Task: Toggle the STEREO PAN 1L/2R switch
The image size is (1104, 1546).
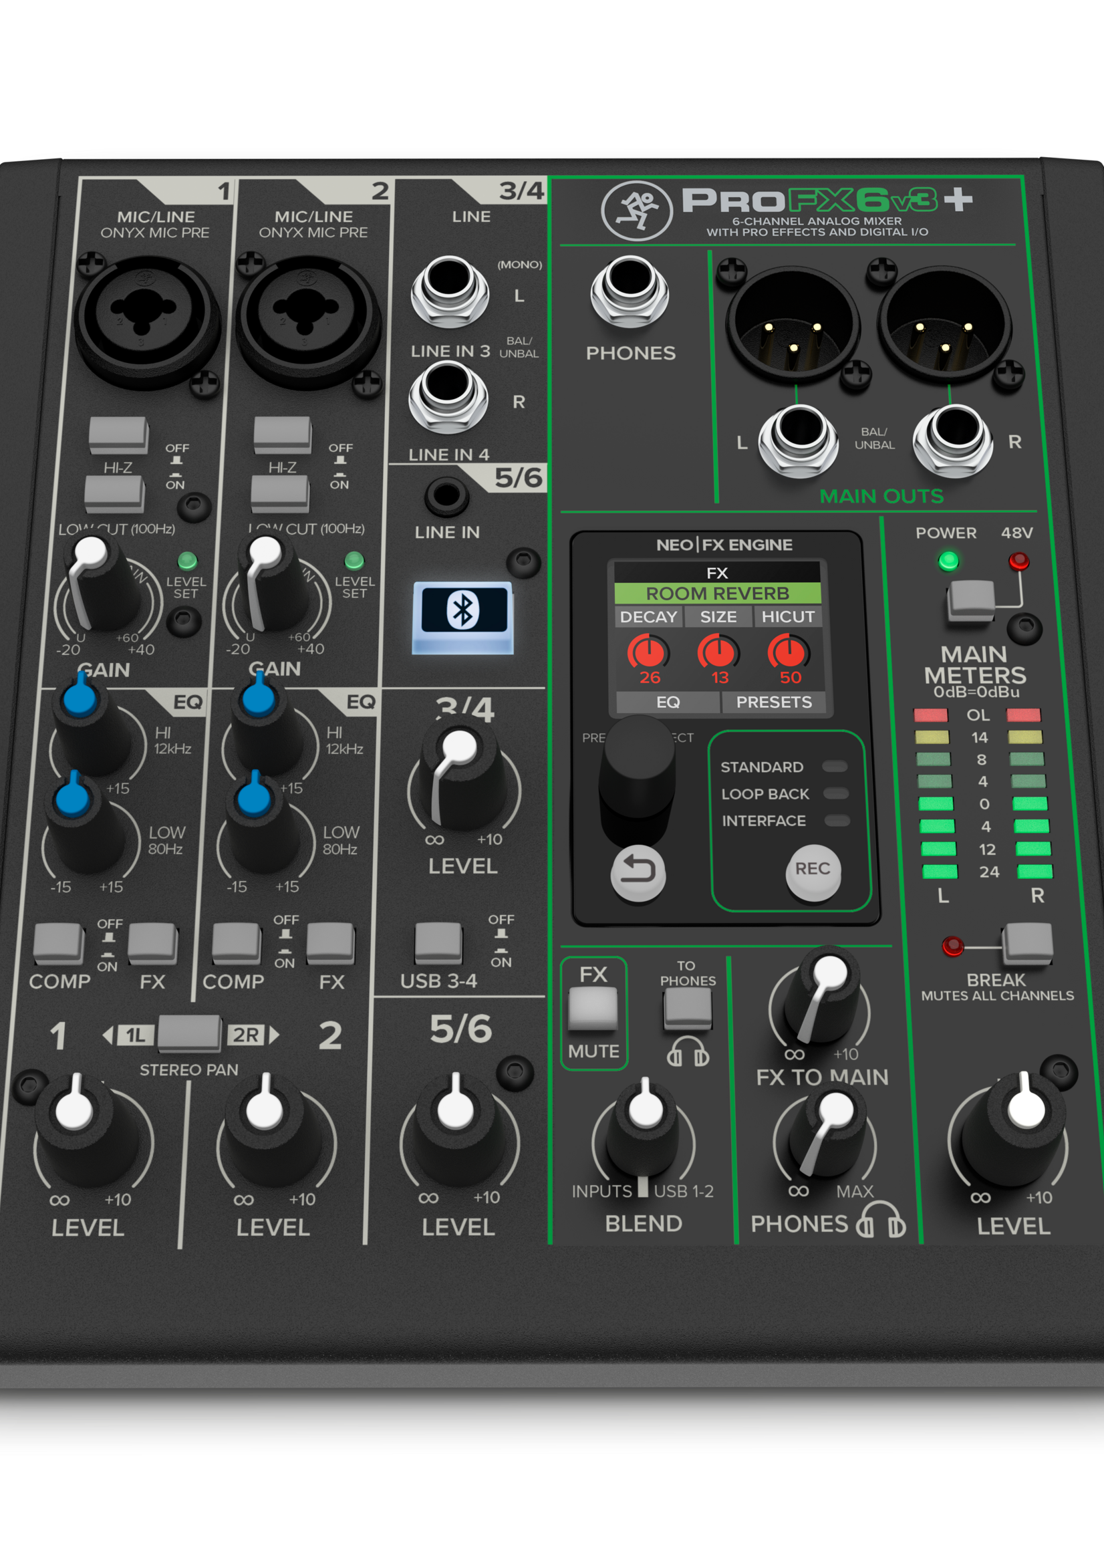Action: [x=189, y=1034]
